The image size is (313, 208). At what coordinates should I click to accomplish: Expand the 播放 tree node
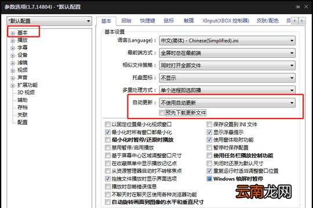coord(13,40)
